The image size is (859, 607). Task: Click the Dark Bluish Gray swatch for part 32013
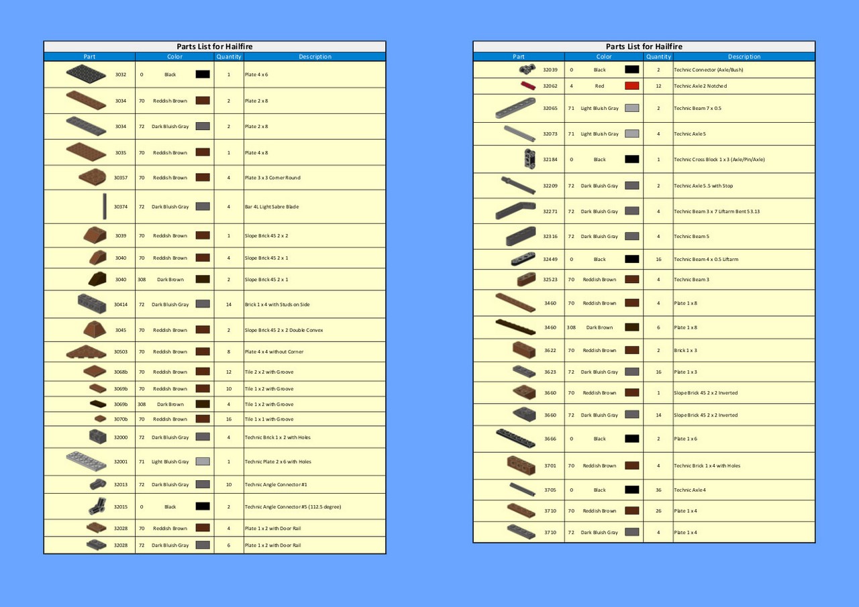tap(203, 484)
